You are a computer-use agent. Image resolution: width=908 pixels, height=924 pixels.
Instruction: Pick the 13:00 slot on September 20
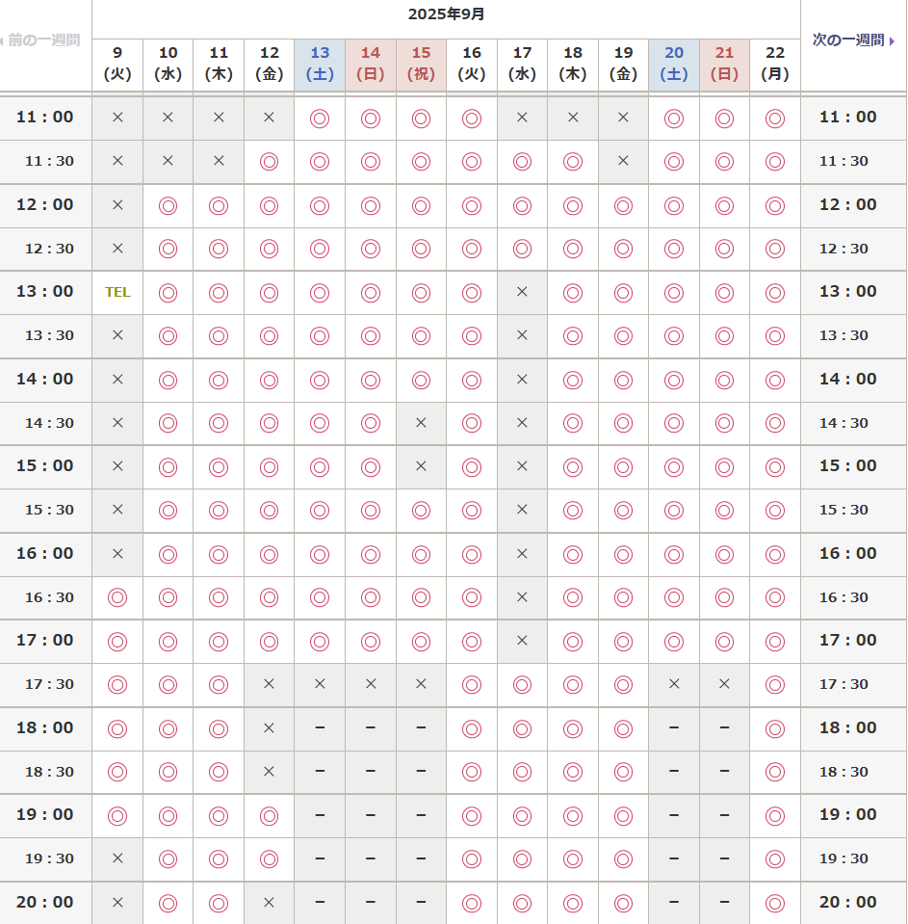point(674,292)
